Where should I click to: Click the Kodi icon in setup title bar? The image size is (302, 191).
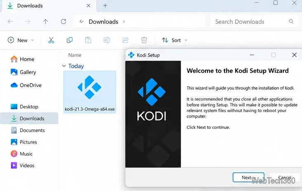coord(131,55)
